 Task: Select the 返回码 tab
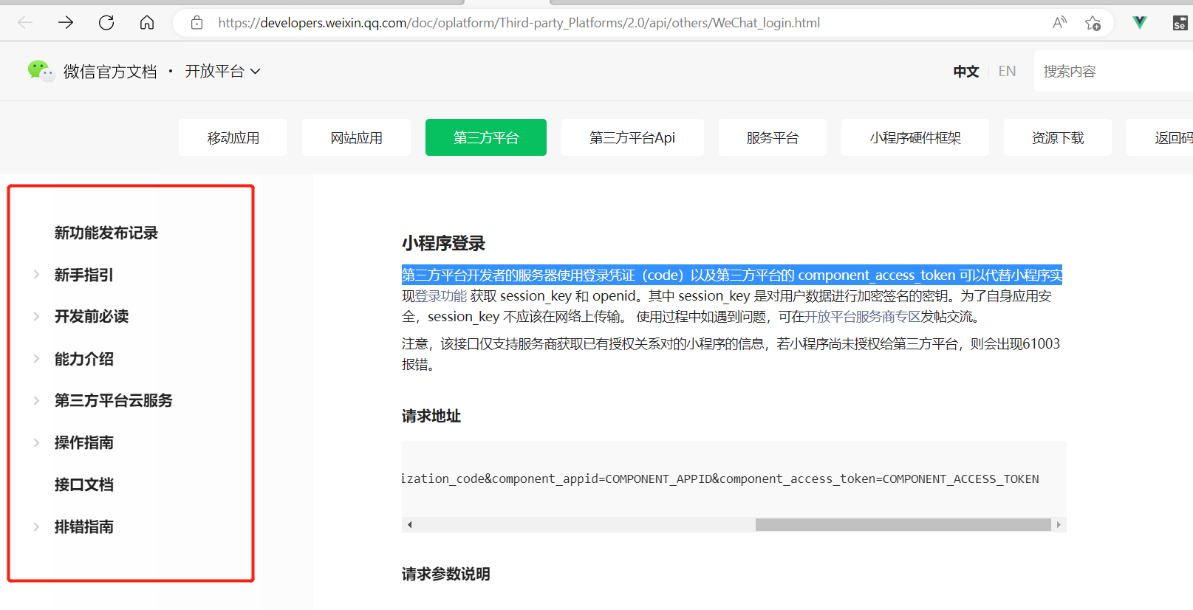[x=1160, y=137]
